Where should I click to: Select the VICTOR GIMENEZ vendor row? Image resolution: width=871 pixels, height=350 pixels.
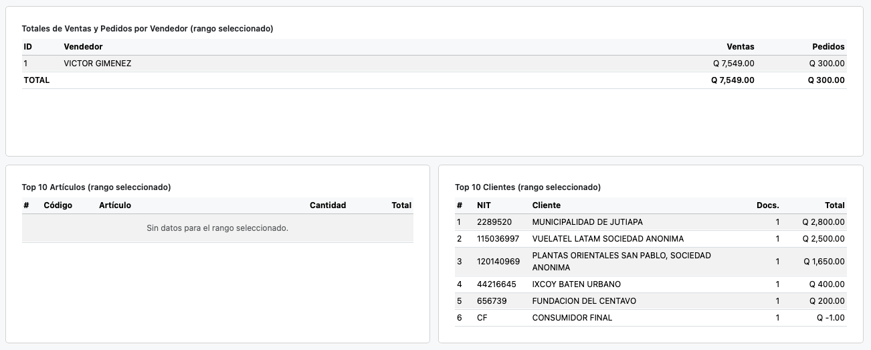(x=98, y=64)
